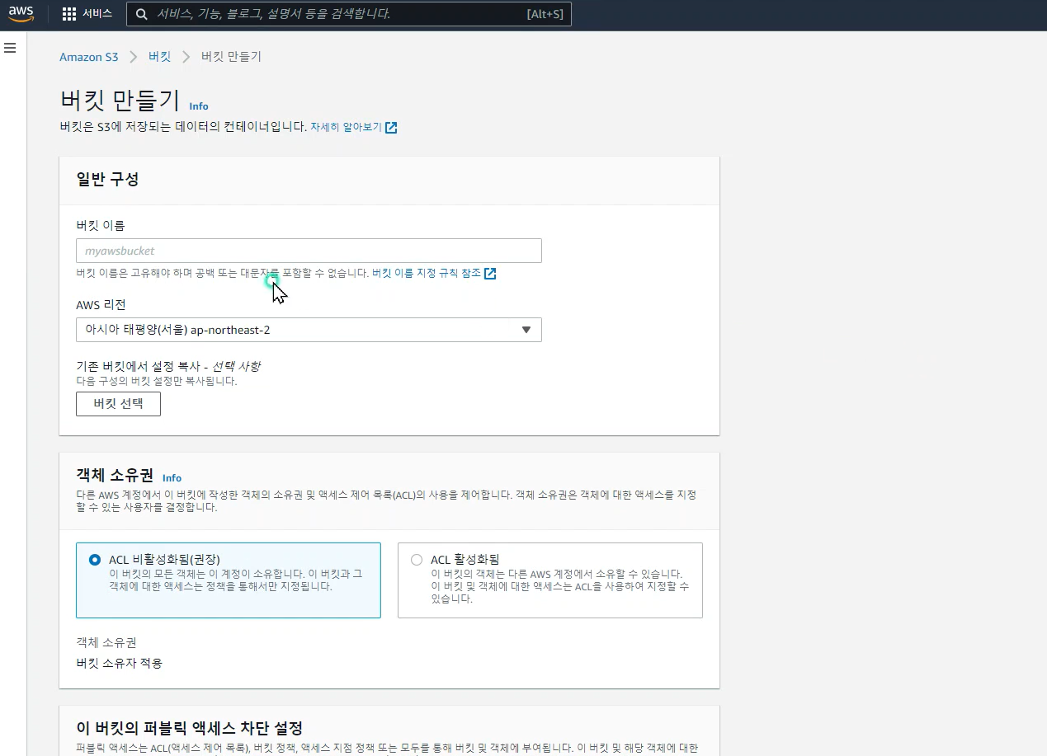
Task: Click the 퍼블릭 액세스 차단 설정 heading
Action: coord(189,728)
